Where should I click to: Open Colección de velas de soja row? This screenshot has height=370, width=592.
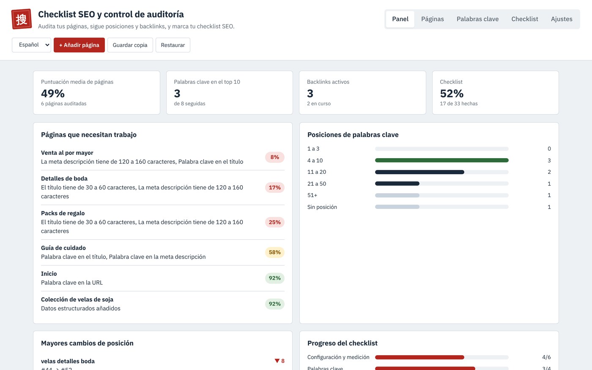(163, 304)
